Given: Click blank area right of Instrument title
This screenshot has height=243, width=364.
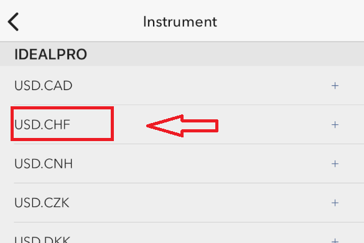Looking at the screenshot, I should (x=290, y=21).
